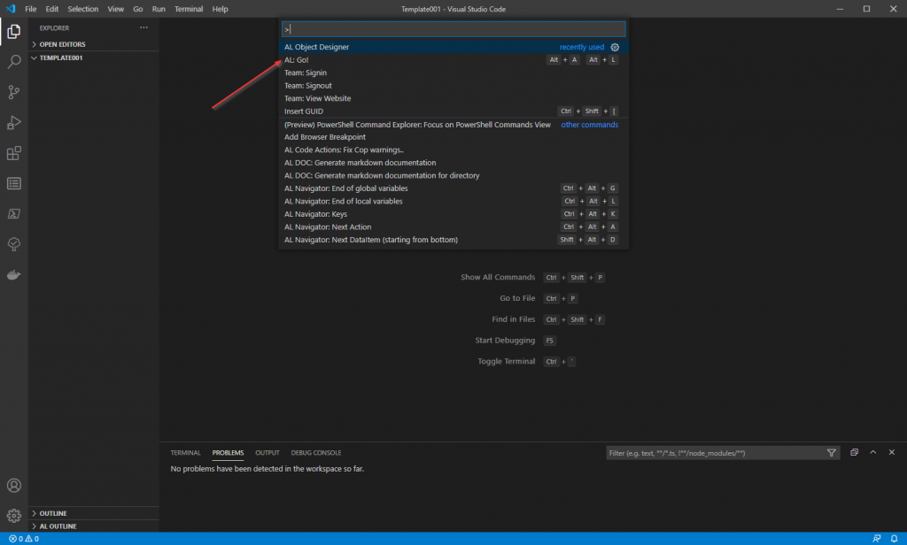Open the View menu

[116, 9]
